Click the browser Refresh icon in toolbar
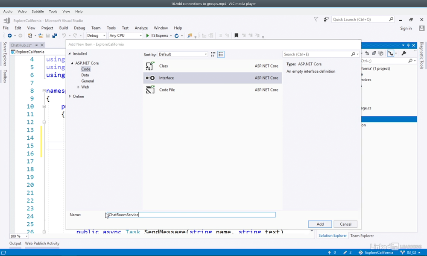Viewport: 427px width, 256px height. point(176,35)
